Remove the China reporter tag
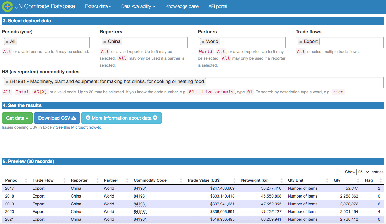386x224 pixels. click(105, 42)
